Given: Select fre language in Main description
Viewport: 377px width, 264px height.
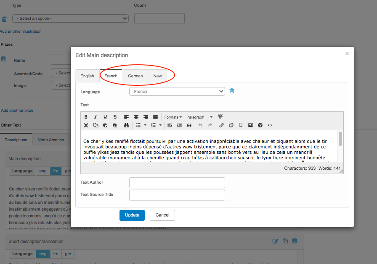Looking at the screenshot, I should coord(56,171).
